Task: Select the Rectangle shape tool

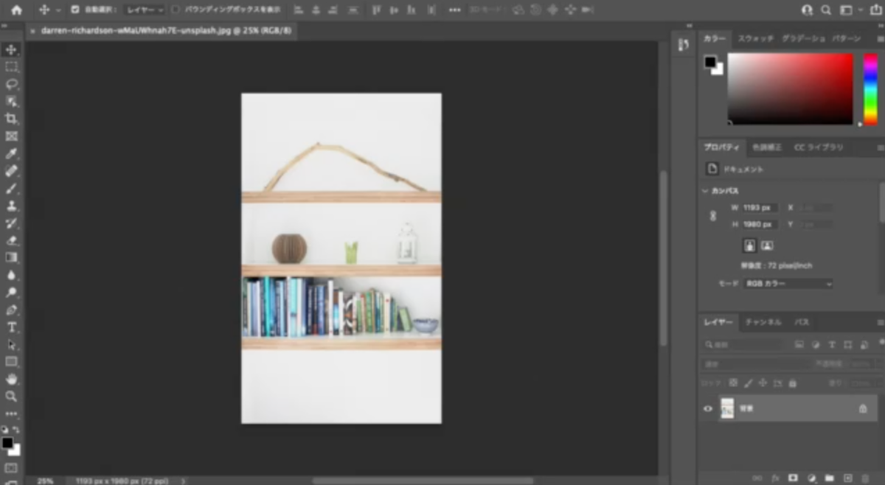Action: [x=11, y=361]
